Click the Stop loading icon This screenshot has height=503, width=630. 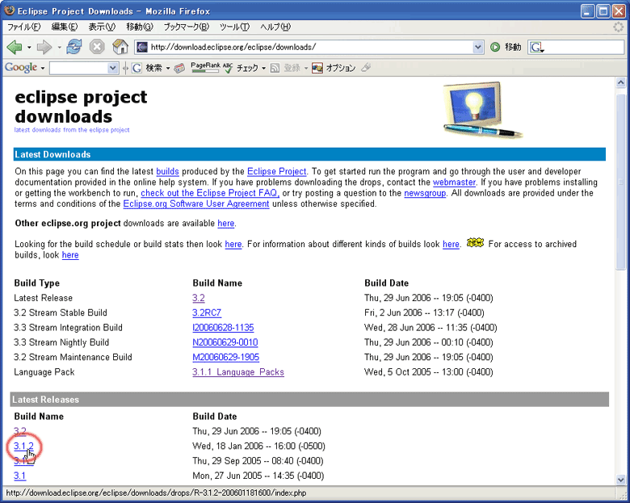[x=97, y=47]
